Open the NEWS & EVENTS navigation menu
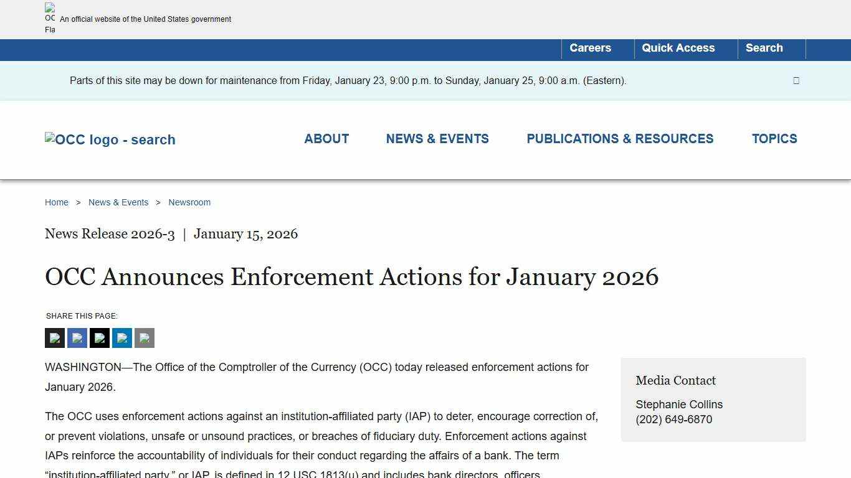 [x=437, y=139]
